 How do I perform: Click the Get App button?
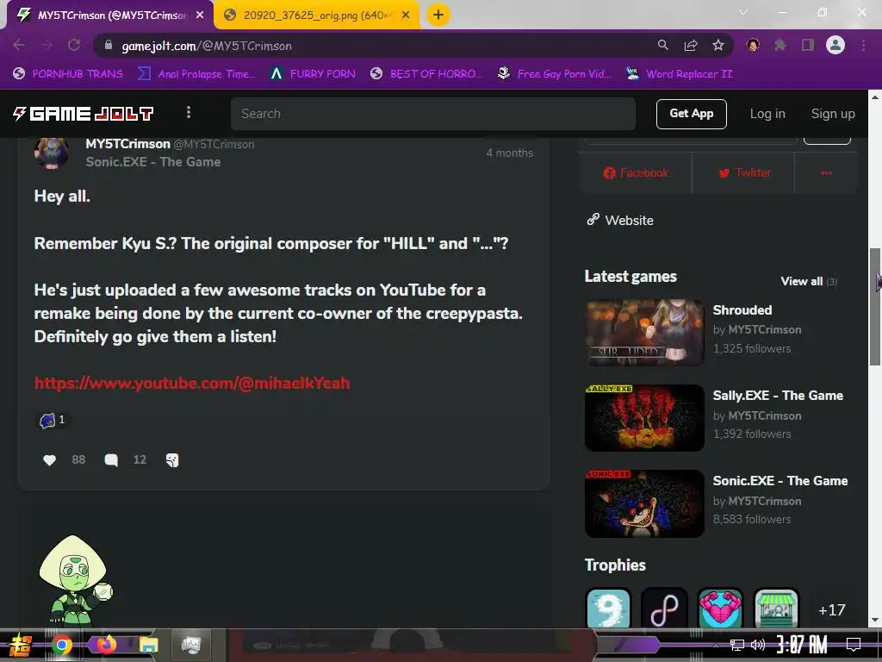pos(692,114)
